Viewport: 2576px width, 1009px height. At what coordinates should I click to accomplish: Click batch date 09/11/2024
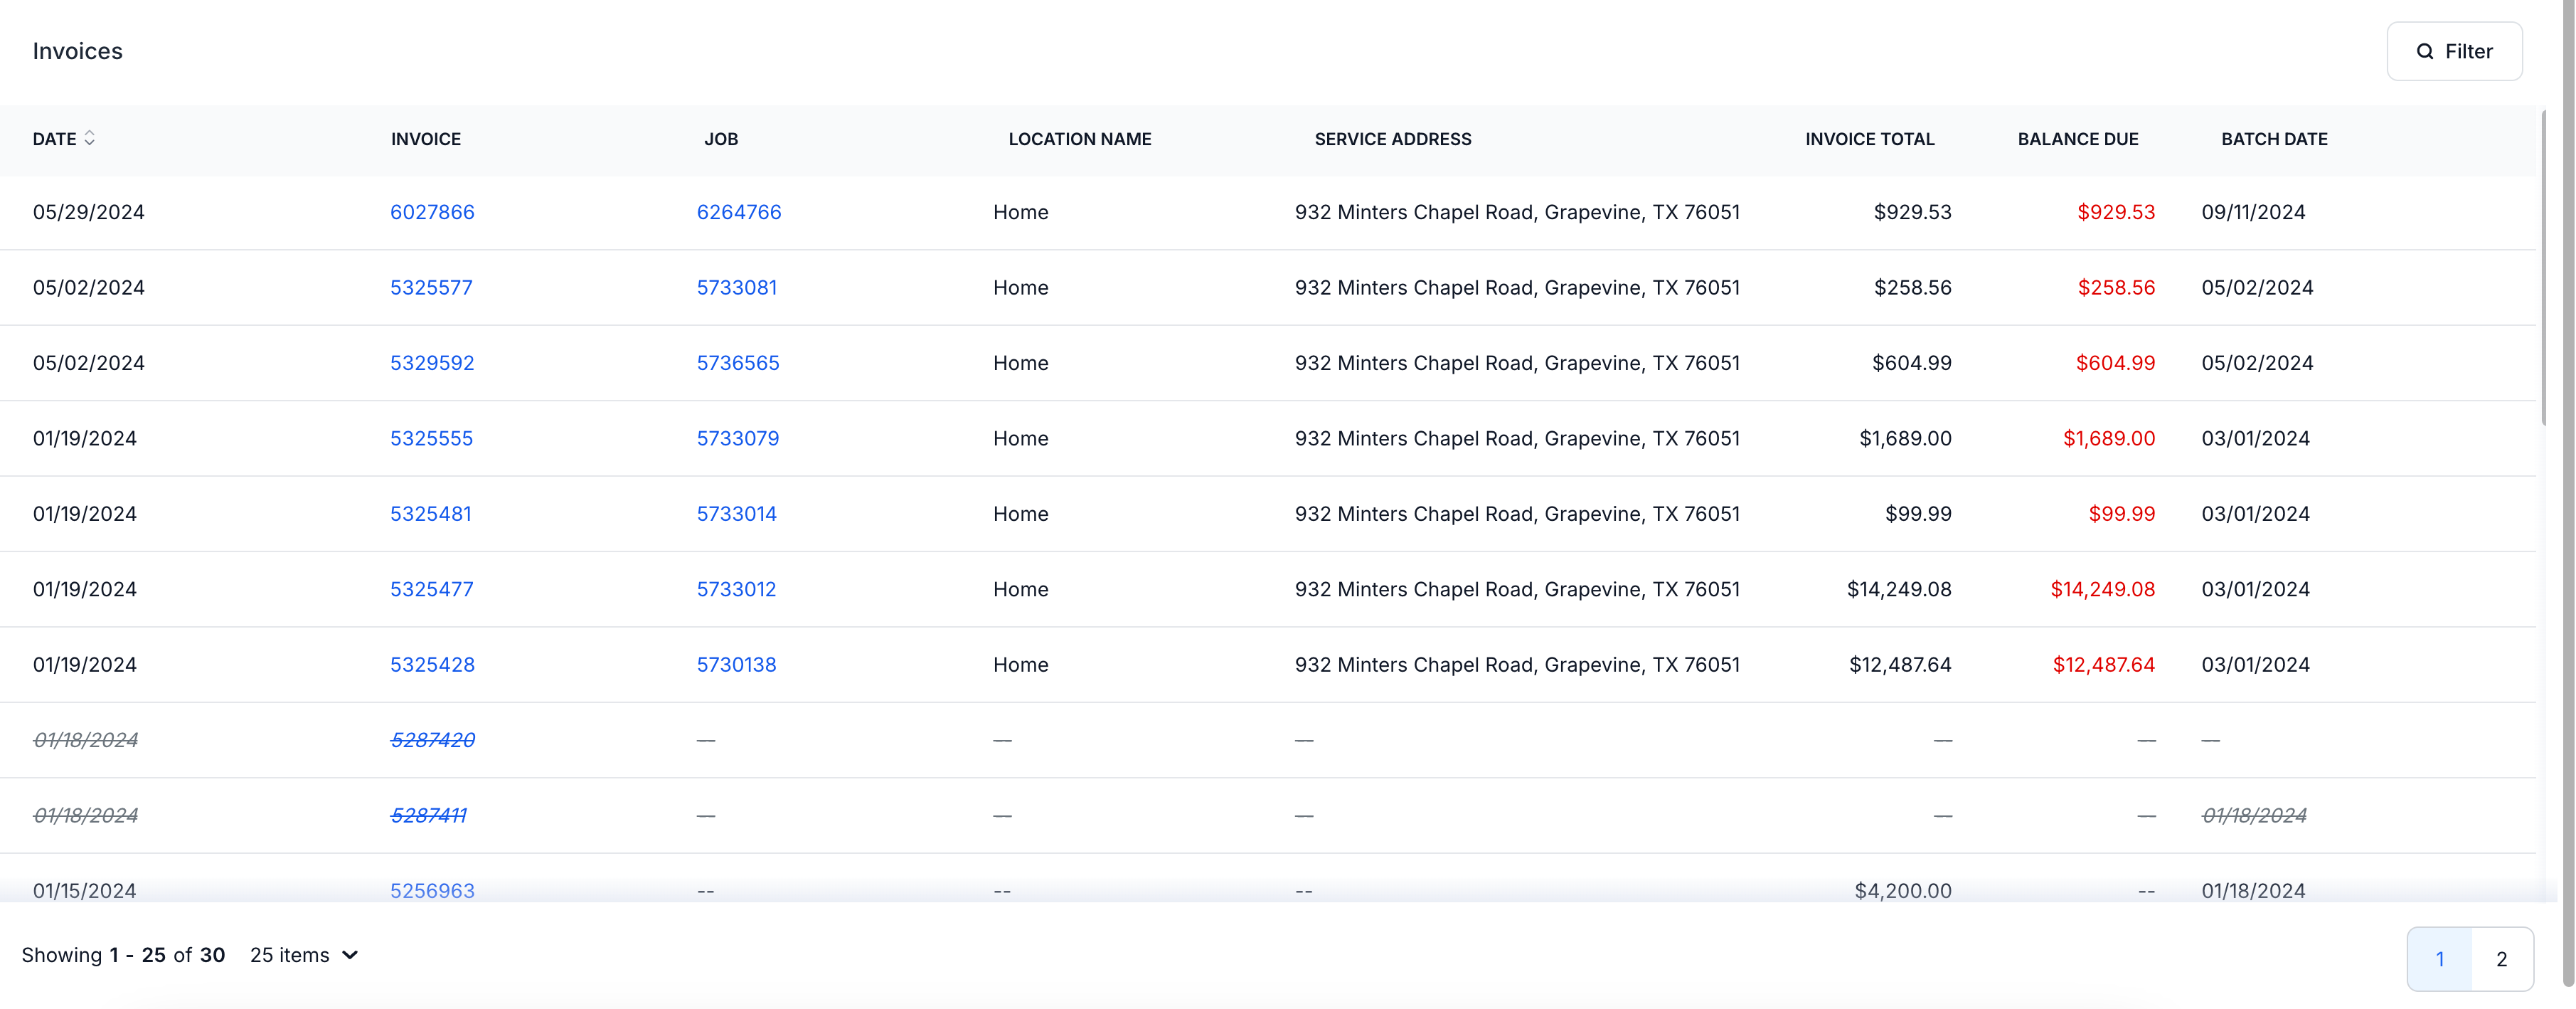pyautogui.click(x=2253, y=212)
